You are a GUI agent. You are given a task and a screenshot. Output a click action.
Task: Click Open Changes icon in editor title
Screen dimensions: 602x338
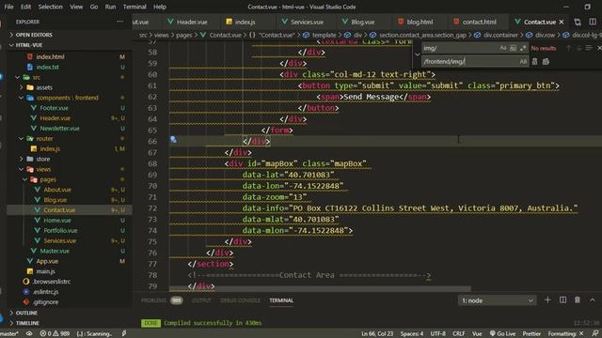578,22
